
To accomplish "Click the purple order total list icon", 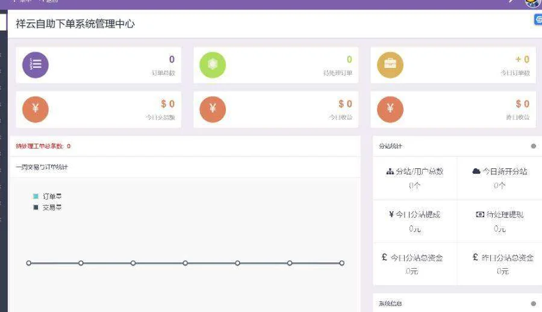I will (36, 65).
